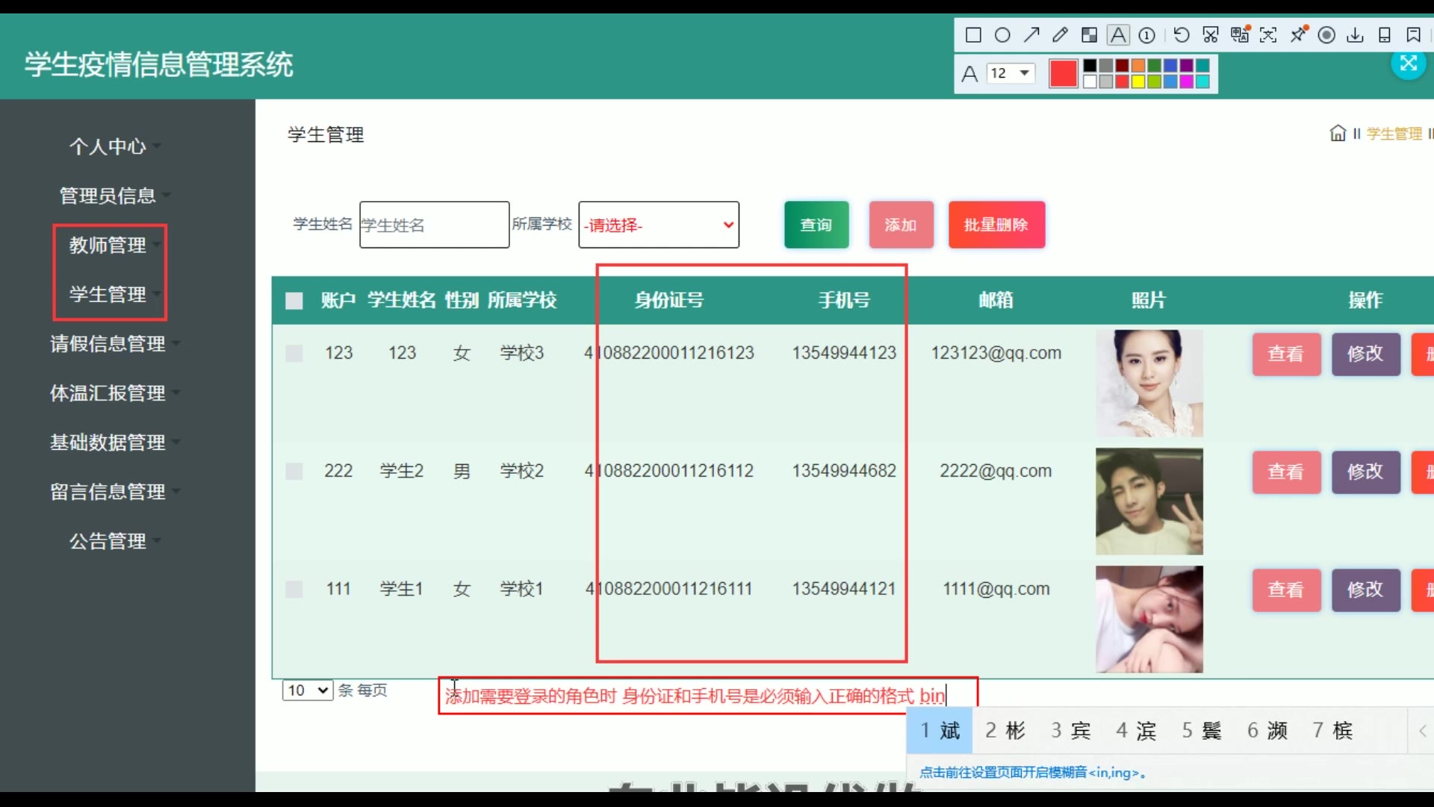
Task: Select the pencil freehand tool
Action: click(x=1060, y=35)
